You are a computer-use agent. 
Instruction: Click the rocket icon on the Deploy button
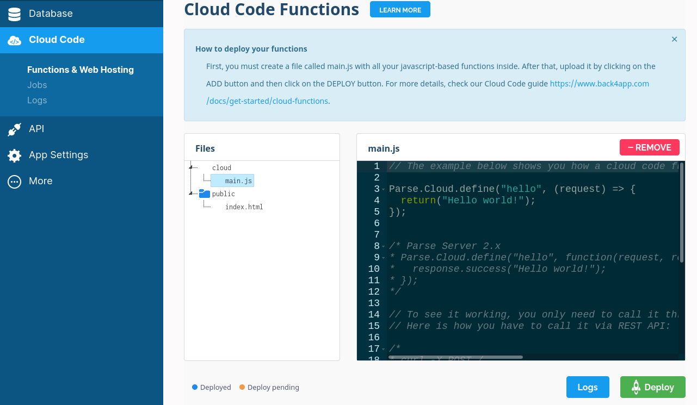[636, 387]
